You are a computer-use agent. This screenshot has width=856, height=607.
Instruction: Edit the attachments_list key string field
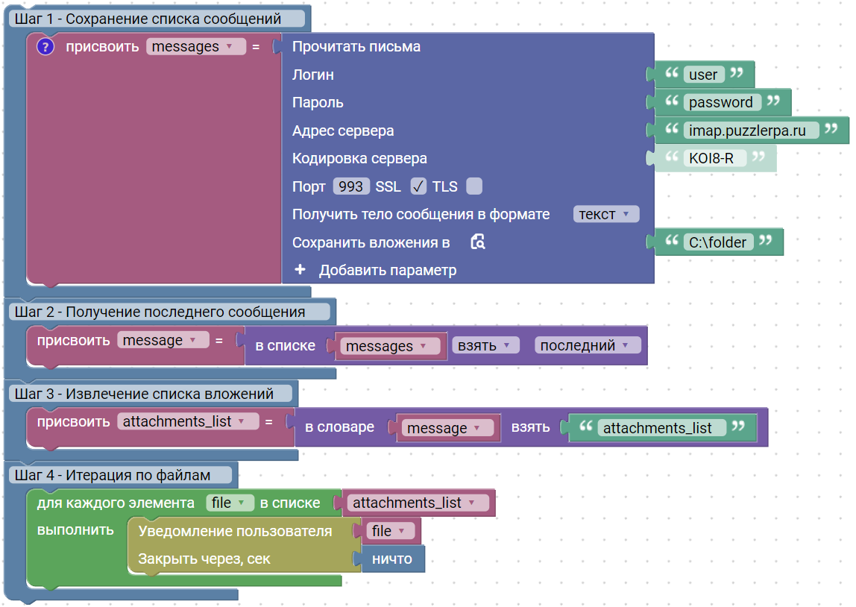(661, 428)
